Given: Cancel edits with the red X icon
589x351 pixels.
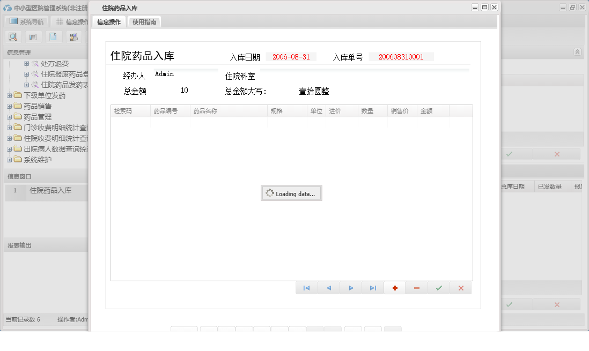Looking at the screenshot, I should point(460,288).
